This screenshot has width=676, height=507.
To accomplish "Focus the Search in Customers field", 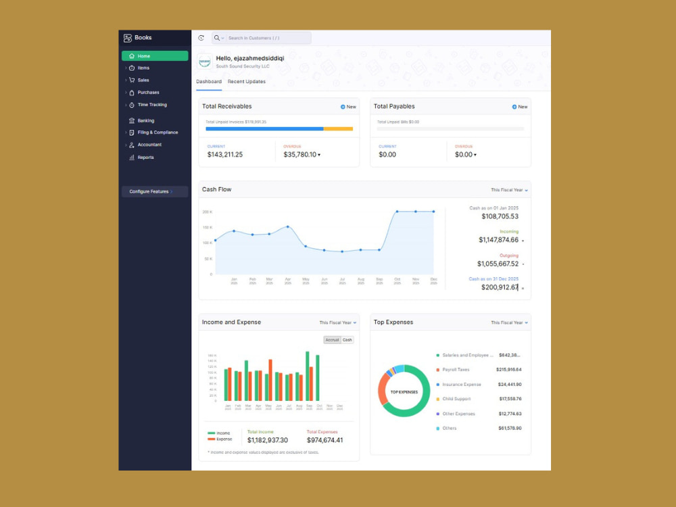I will point(268,38).
